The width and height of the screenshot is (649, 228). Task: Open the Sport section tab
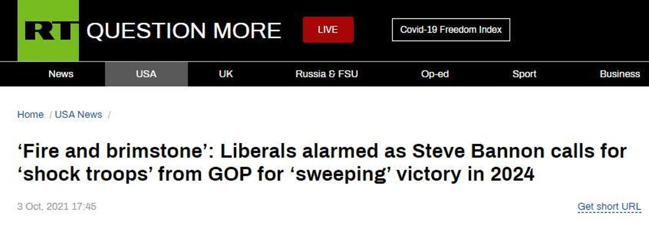point(524,74)
